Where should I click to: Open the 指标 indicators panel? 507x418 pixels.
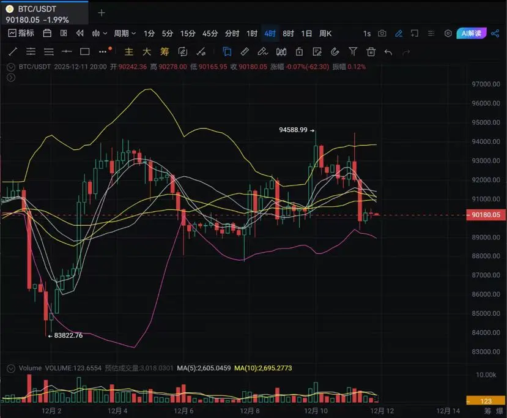(x=21, y=33)
